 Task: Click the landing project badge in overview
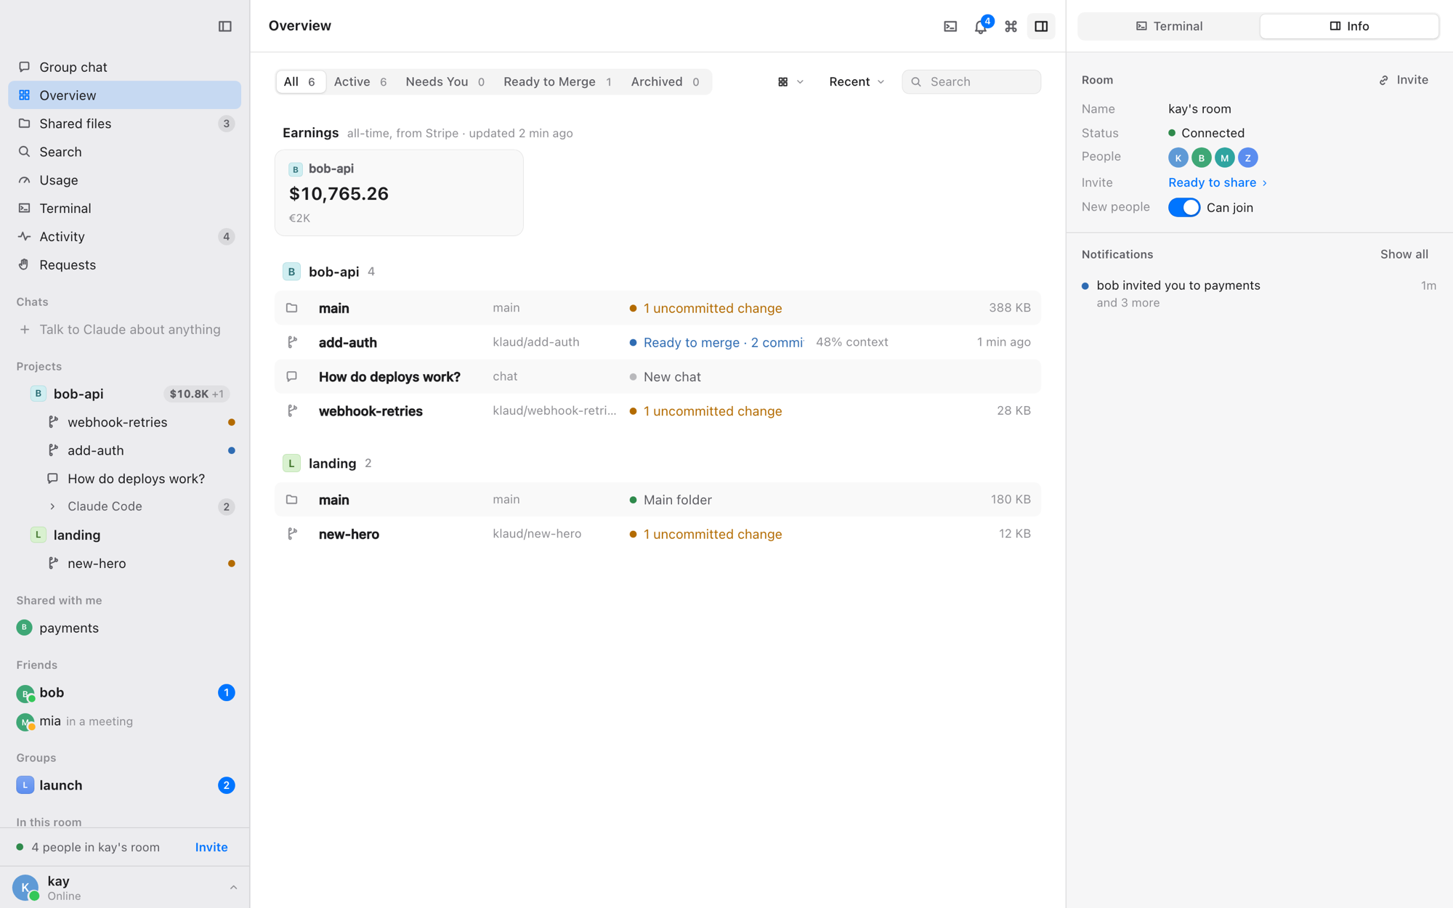(291, 463)
